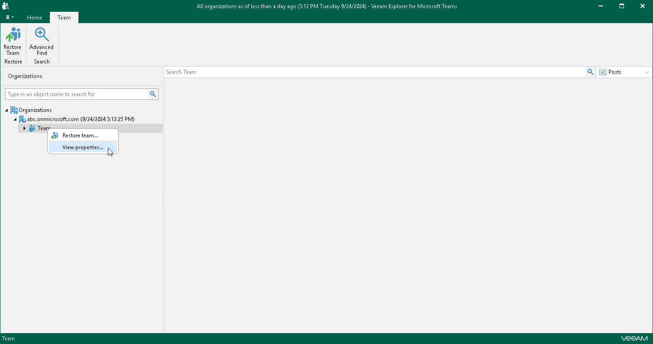Choose View properties... from context menu
Viewport: 653px width, 344px height.
83,147
